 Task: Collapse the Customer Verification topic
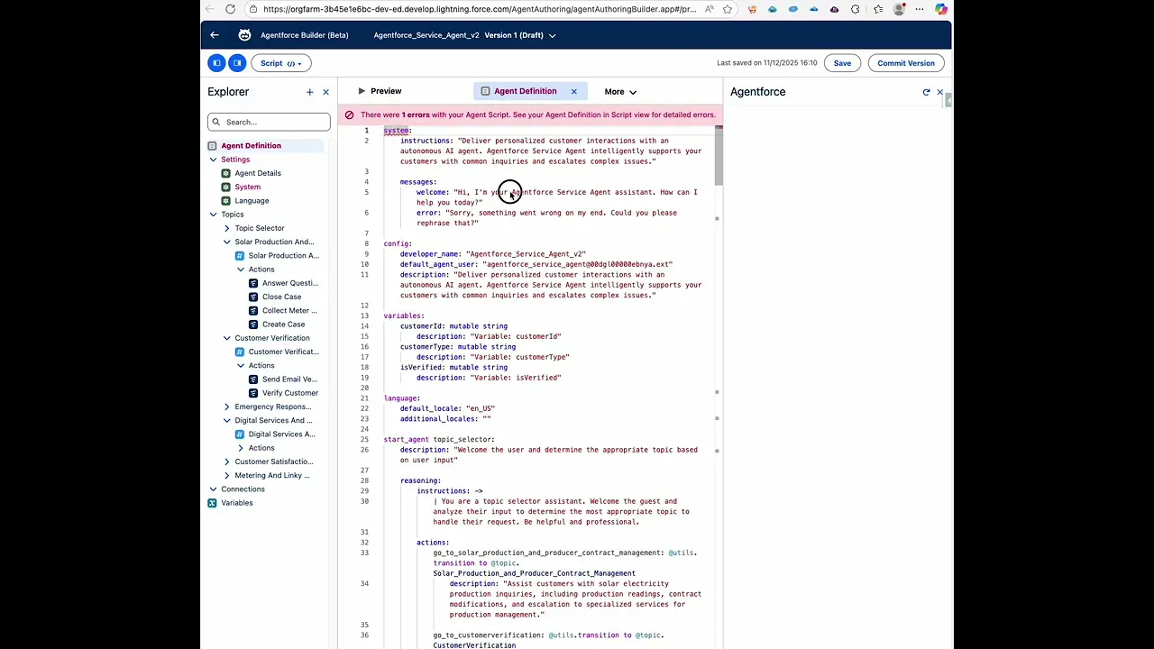(x=226, y=338)
